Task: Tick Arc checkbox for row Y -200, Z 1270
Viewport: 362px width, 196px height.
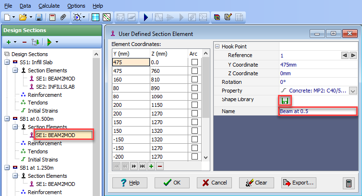Action: coord(194,157)
